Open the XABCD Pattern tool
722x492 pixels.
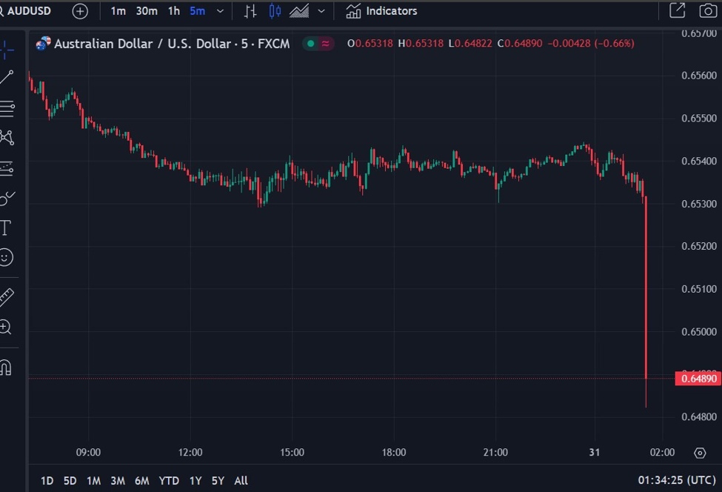(x=7, y=138)
